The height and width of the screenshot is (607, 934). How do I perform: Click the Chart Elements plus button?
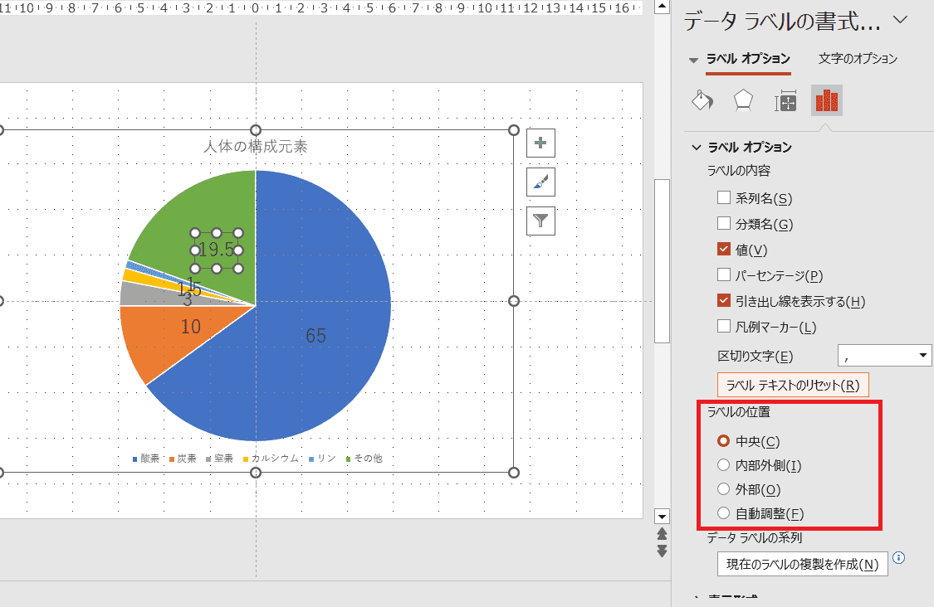click(540, 143)
